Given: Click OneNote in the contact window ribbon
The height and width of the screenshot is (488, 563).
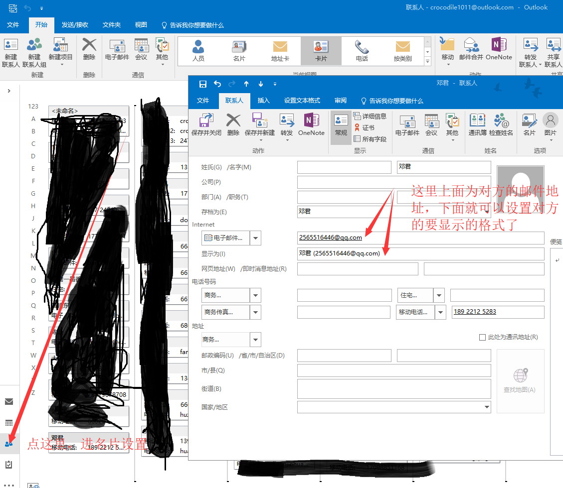Looking at the screenshot, I should tap(311, 124).
